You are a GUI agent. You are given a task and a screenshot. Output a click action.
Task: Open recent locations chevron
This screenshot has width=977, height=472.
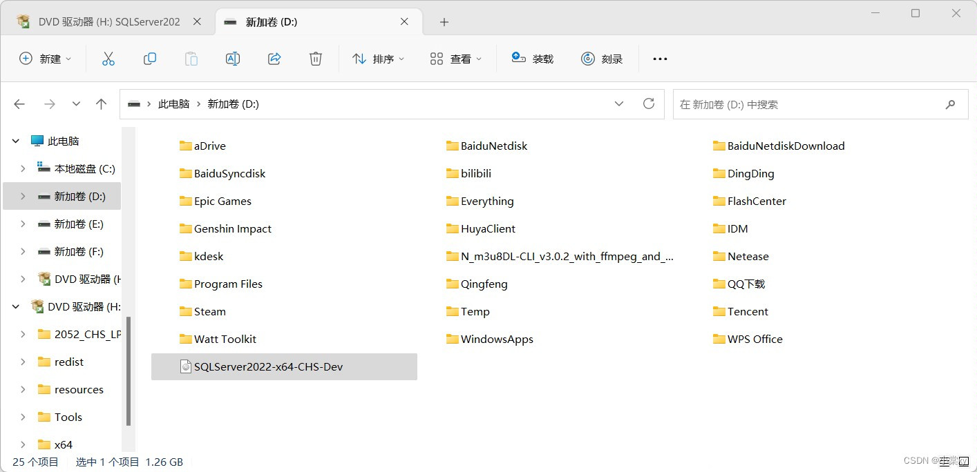click(x=77, y=104)
